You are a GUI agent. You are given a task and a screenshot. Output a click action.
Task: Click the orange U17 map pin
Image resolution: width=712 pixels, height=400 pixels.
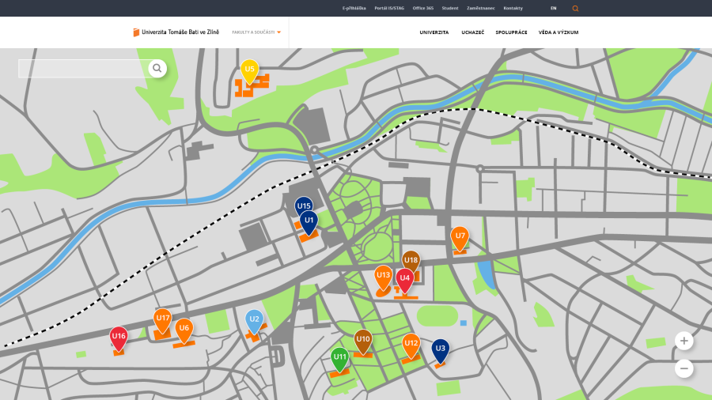pos(162,319)
